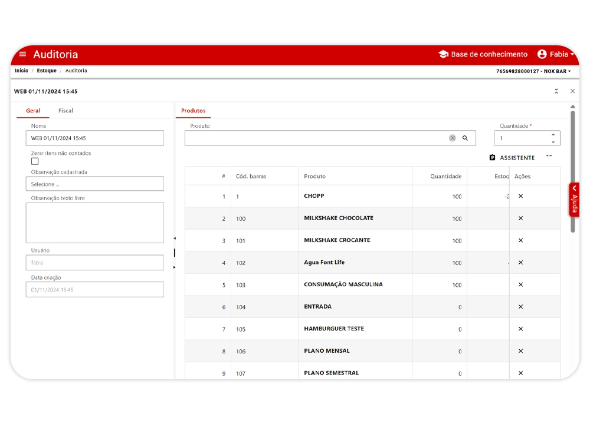Screen dimensions: 590x424
Task: Open the hamburger navigation menu
Action: tap(22, 54)
